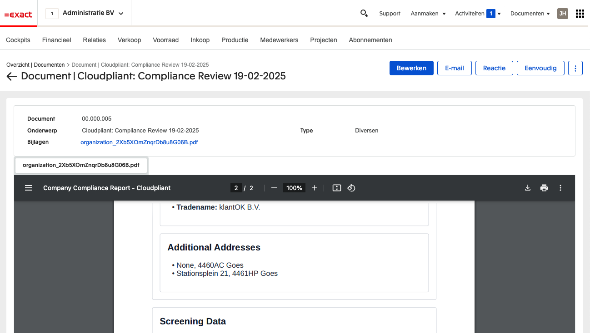590x333 pixels.
Task: Open the organization PDF attachment link
Action: 139,142
